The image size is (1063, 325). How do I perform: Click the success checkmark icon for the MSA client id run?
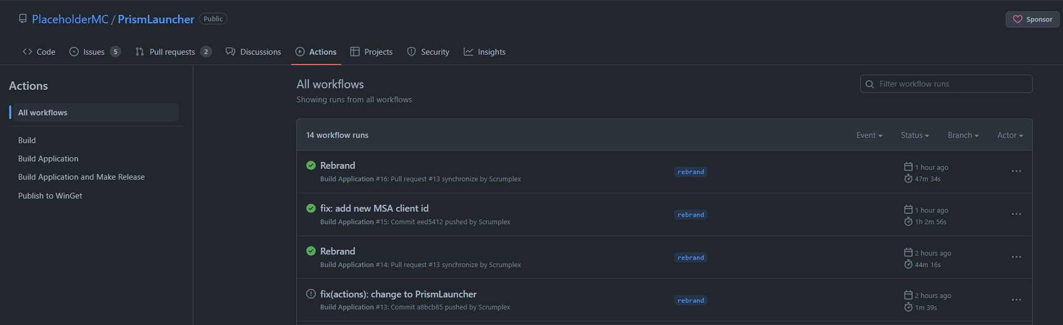311,208
